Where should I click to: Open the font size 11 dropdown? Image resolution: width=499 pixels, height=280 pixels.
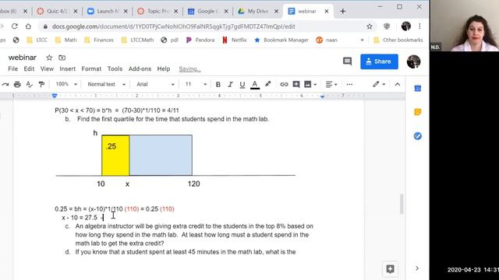(196, 84)
